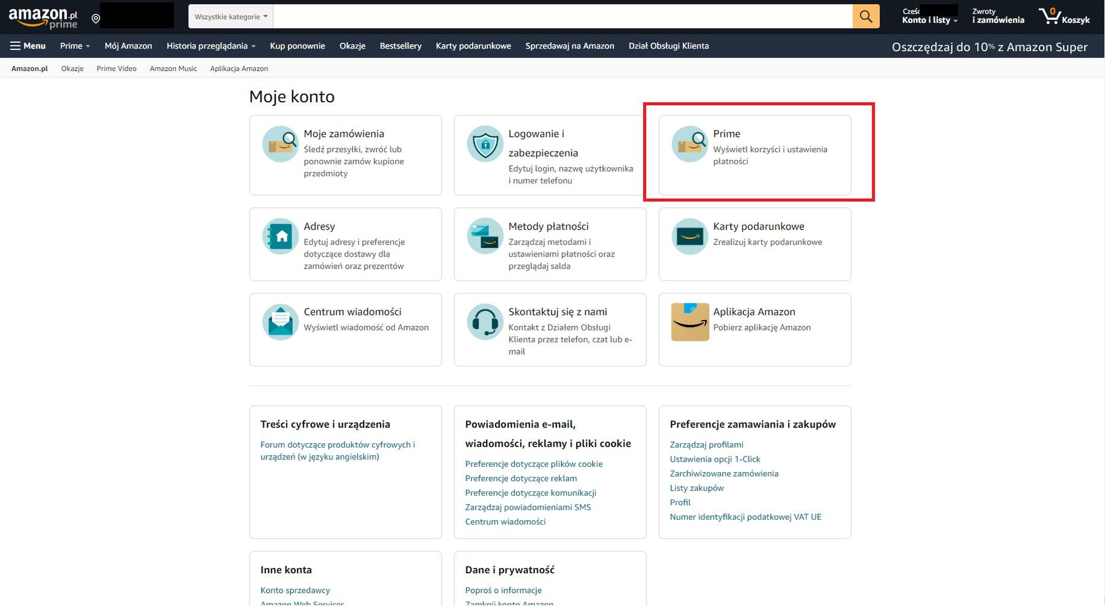
Task: Open the Zarządzaj profilami link
Action: tap(706, 445)
